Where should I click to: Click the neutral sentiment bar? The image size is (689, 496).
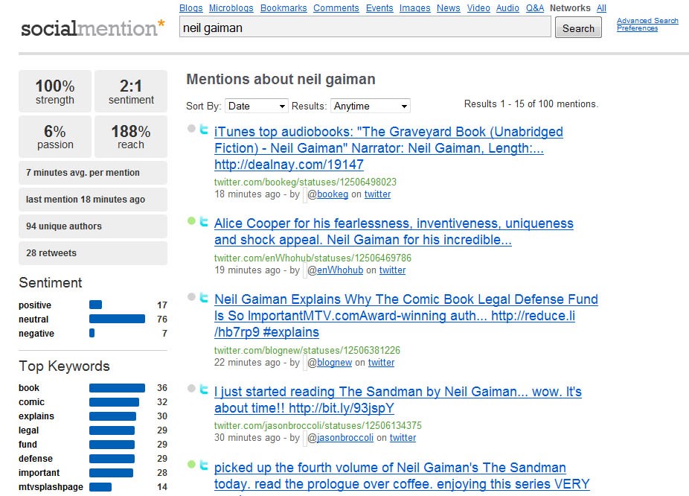tap(117, 319)
